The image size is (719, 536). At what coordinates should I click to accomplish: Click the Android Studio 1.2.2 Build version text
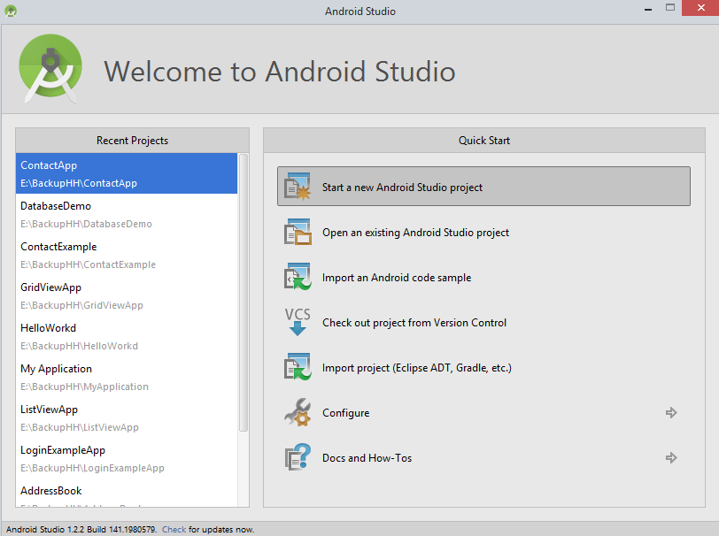81,530
